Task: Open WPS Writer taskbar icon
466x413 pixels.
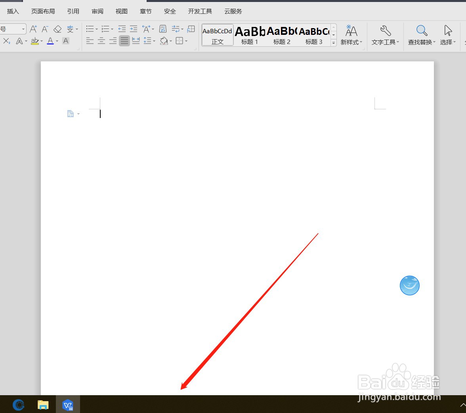Action: pyautogui.click(x=68, y=405)
